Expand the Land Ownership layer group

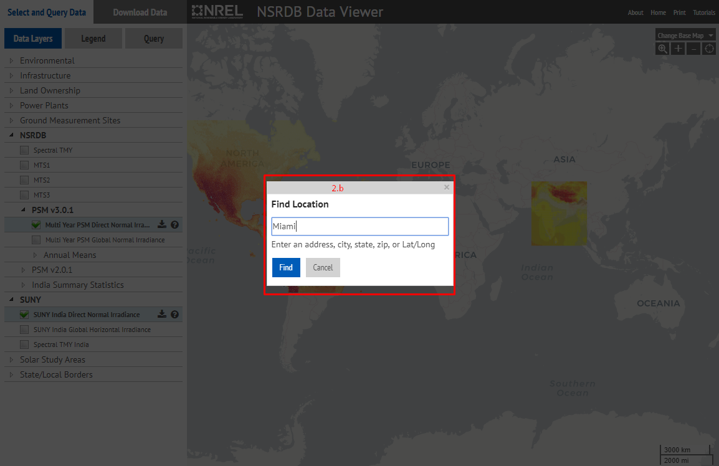pyautogui.click(x=11, y=90)
